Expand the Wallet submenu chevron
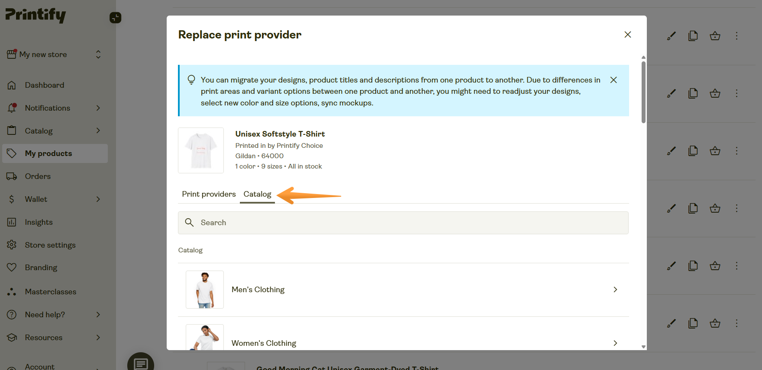Viewport: 762px width, 370px height. click(98, 199)
